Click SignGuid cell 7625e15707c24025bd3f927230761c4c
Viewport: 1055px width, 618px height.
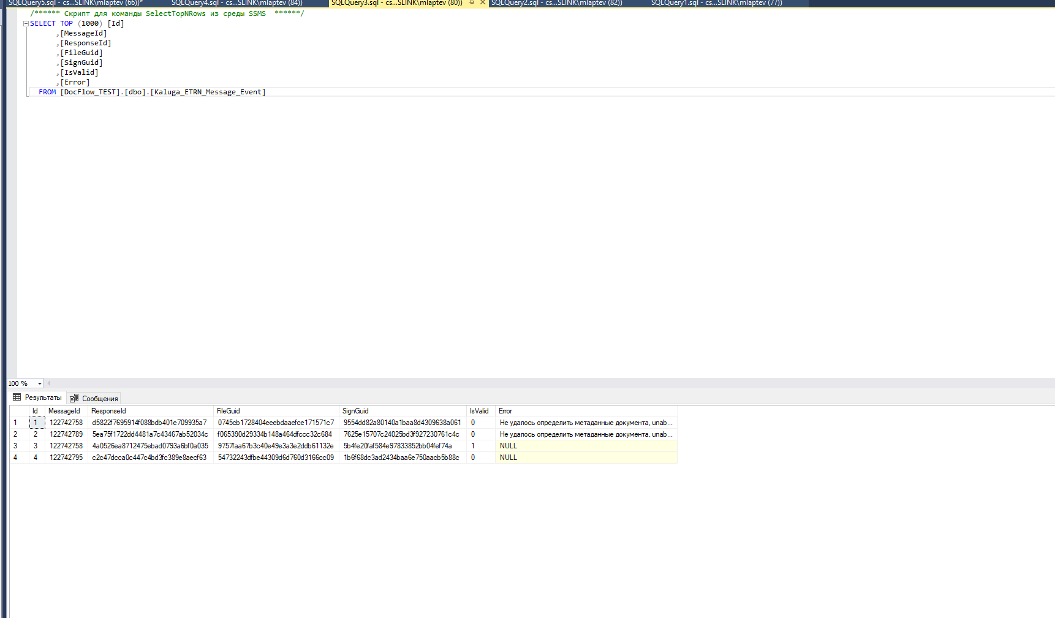click(403, 434)
